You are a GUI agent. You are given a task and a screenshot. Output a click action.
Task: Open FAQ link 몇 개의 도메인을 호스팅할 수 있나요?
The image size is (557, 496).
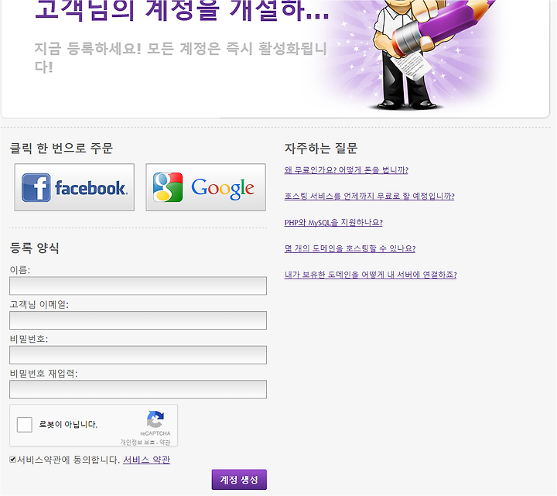350,248
